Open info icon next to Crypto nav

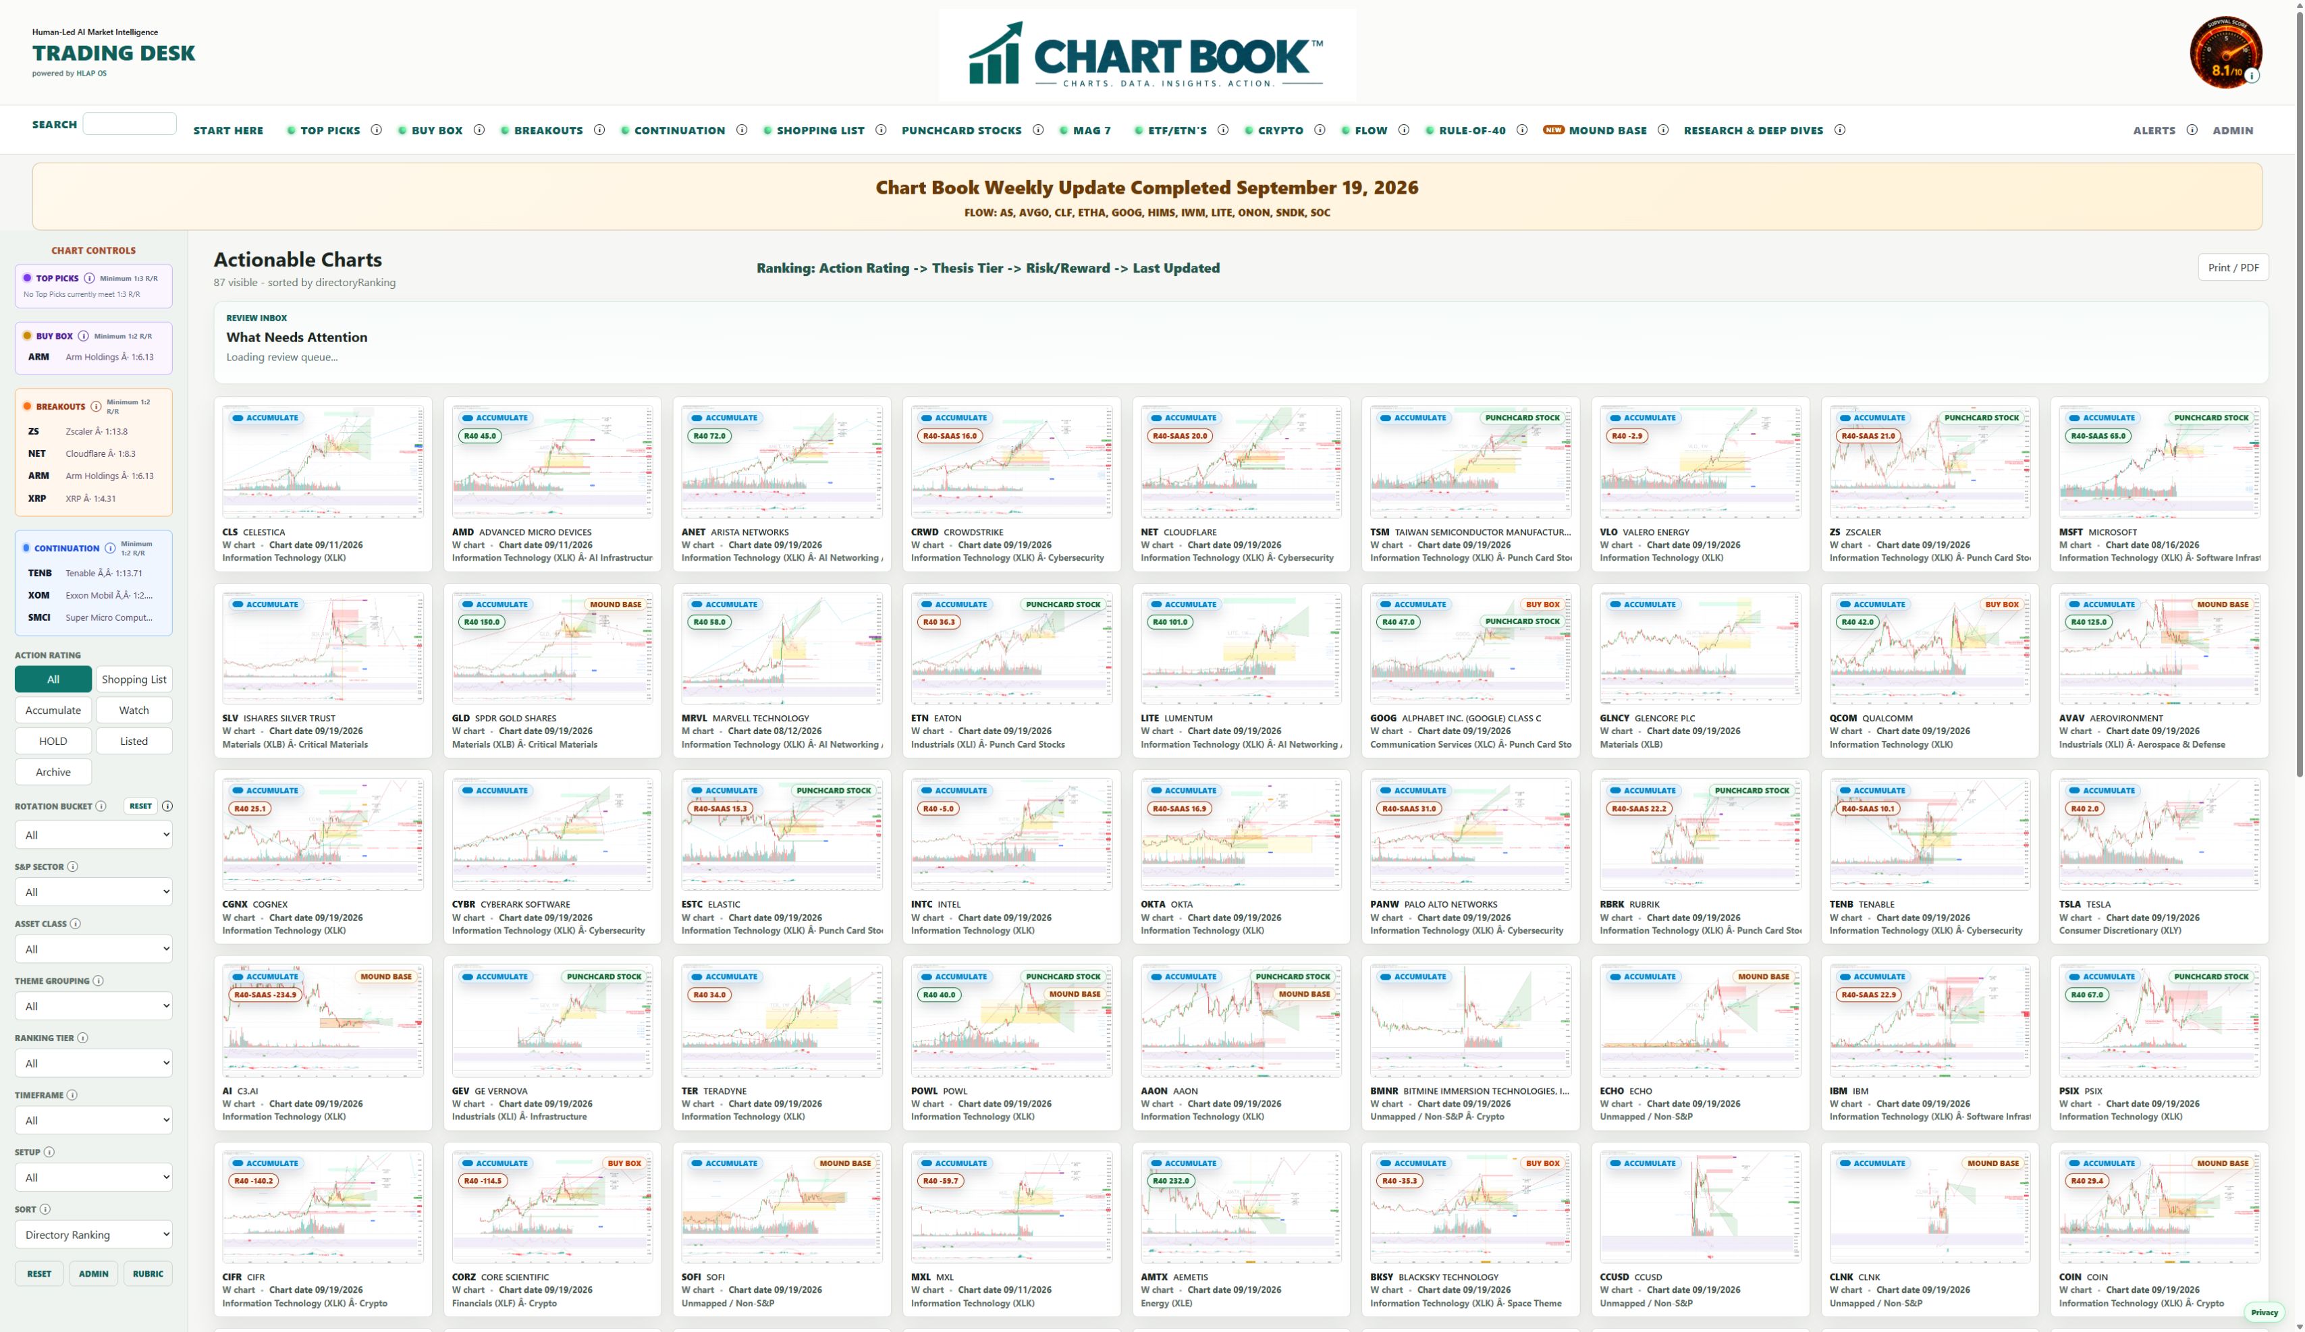[1320, 130]
